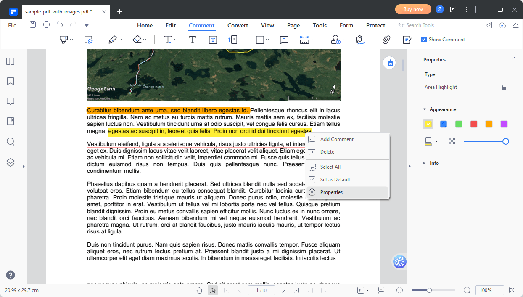Close the Properties panel
The width and height of the screenshot is (523, 297).
514,58
